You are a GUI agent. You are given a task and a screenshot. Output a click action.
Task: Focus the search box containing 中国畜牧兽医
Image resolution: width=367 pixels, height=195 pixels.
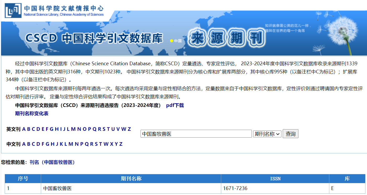click(x=196, y=134)
